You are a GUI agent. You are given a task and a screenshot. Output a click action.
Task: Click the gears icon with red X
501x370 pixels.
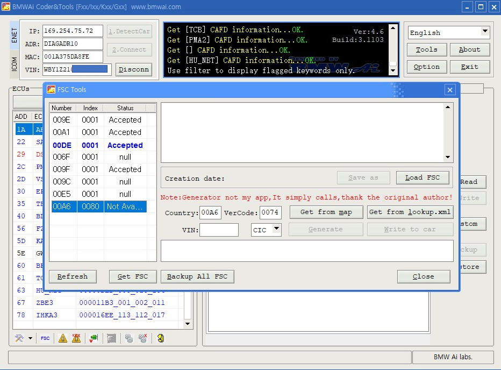143,338
